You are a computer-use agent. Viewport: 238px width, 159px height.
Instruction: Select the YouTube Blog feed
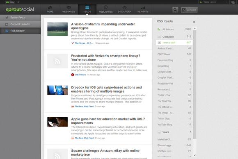click(174, 125)
